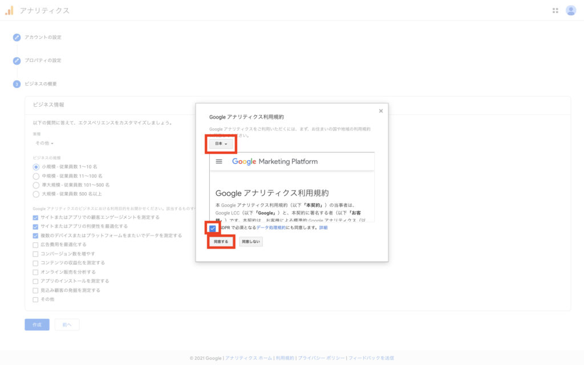Select 大規模 - 従業員数 500 名以上 radio

click(x=36, y=194)
